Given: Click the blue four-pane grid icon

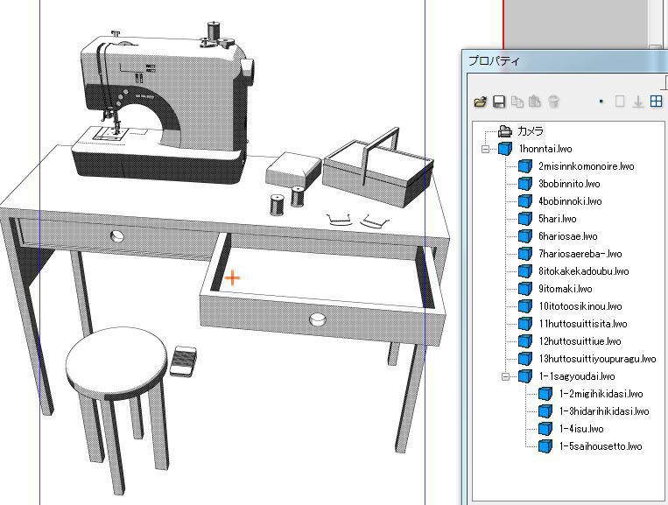Looking at the screenshot, I should click(656, 102).
